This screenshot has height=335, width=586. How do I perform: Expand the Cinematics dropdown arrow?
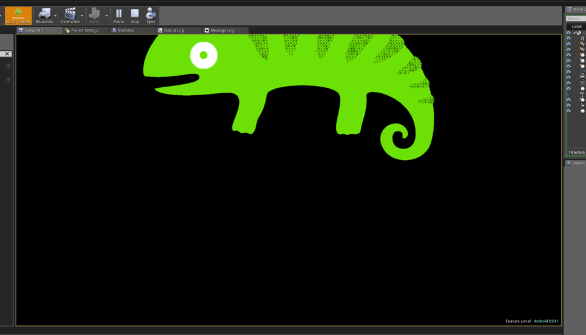[83, 16]
